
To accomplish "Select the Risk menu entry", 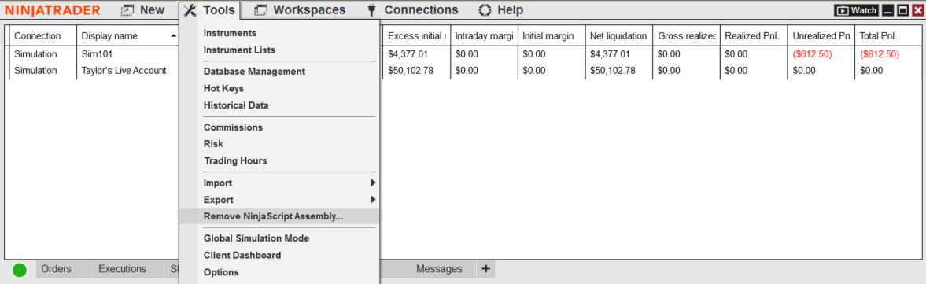I will 213,144.
